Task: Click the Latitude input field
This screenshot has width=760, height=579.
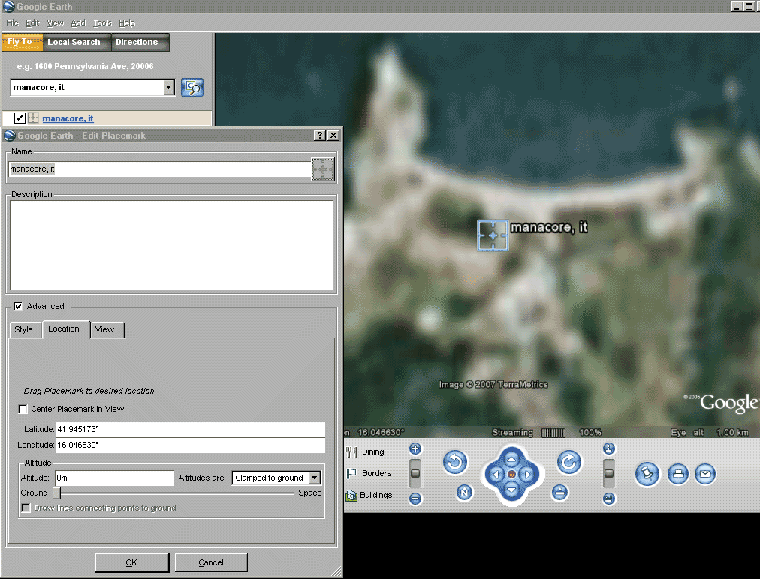Action: click(190, 429)
